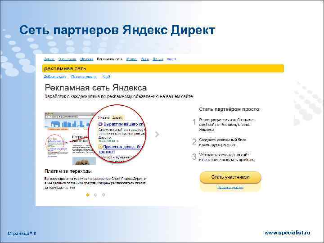Select the active Рекламная сеть tab

tap(109, 59)
